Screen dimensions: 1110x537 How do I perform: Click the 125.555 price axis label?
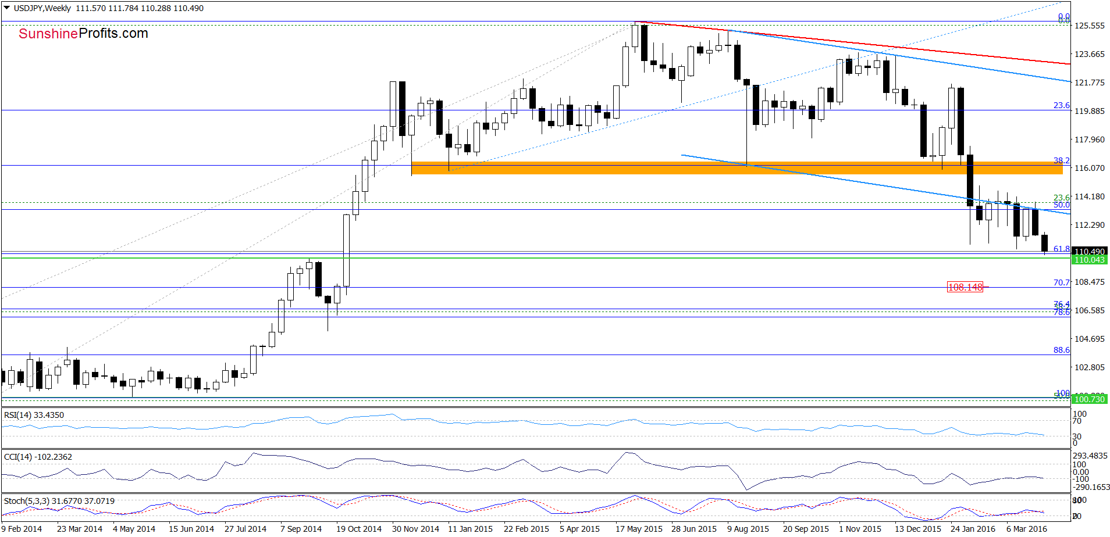1090,26
